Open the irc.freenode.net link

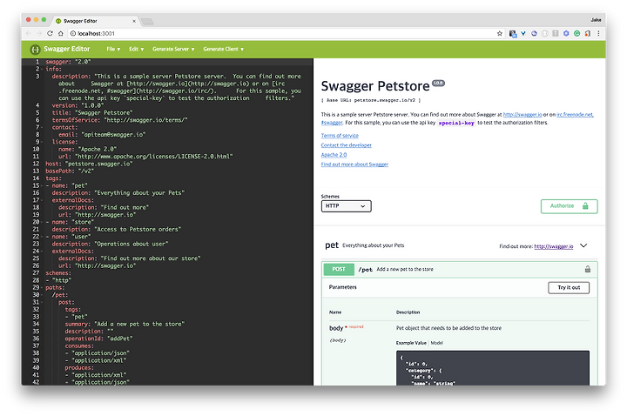(x=575, y=115)
